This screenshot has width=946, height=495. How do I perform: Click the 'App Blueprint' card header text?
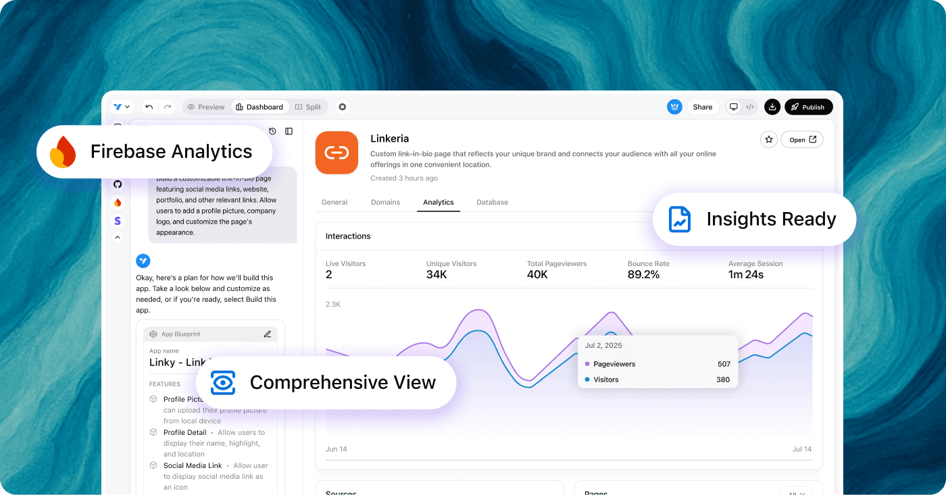(x=181, y=334)
